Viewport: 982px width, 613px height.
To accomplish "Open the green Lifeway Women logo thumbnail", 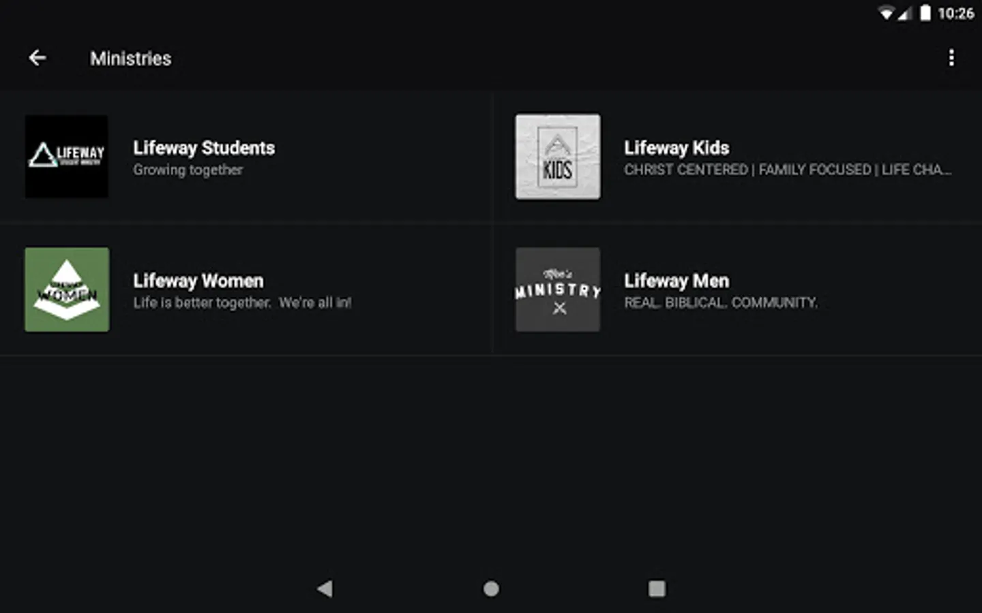I will (x=67, y=289).
